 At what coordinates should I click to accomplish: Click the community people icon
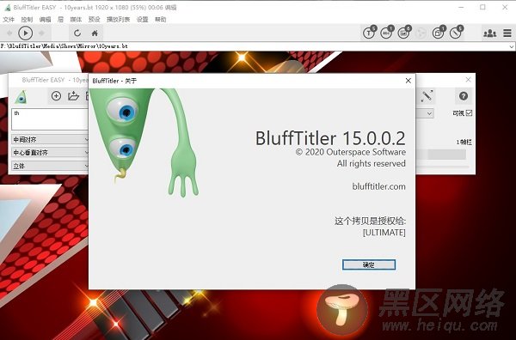point(489,33)
